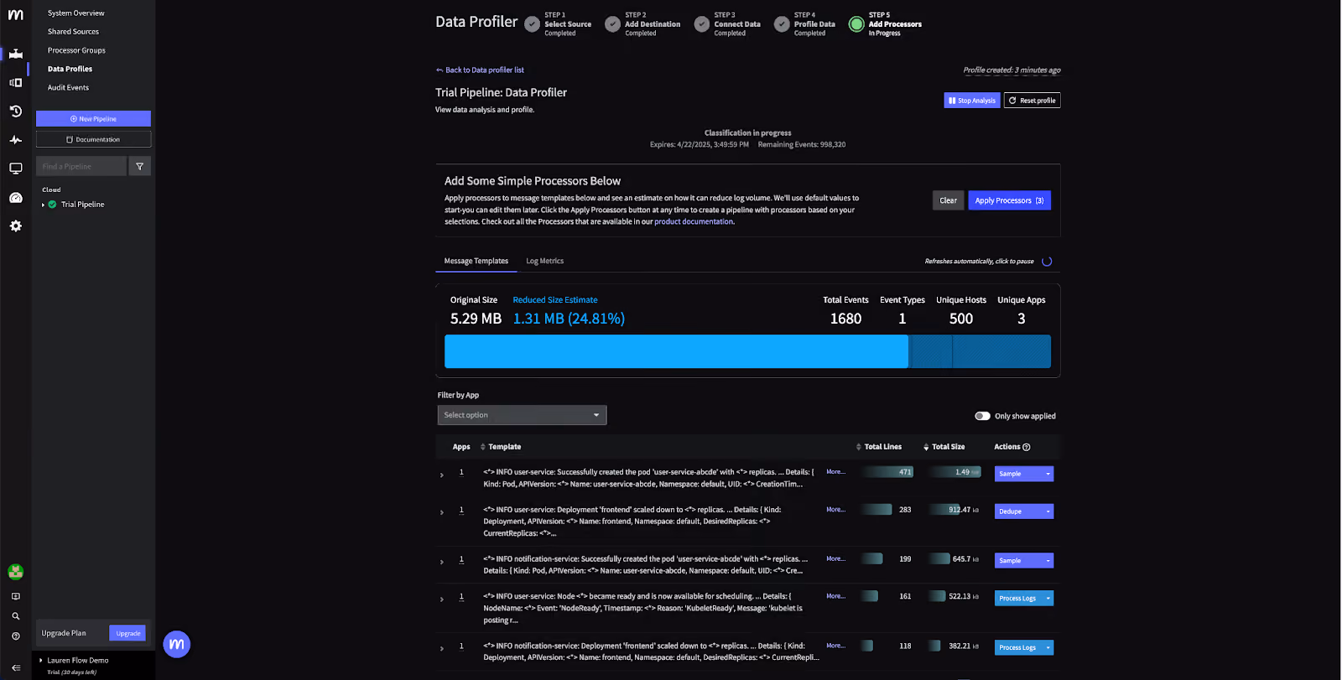The width and height of the screenshot is (1342, 680).
Task: Click the Trial Pipeline green status check
Action: click(52, 205)
